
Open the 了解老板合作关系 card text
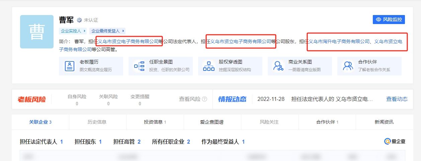coord(374,70)
